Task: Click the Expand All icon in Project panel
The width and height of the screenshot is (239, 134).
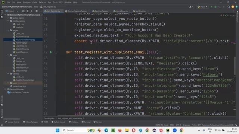Action: pyautogui.click(x=27, y=11)
